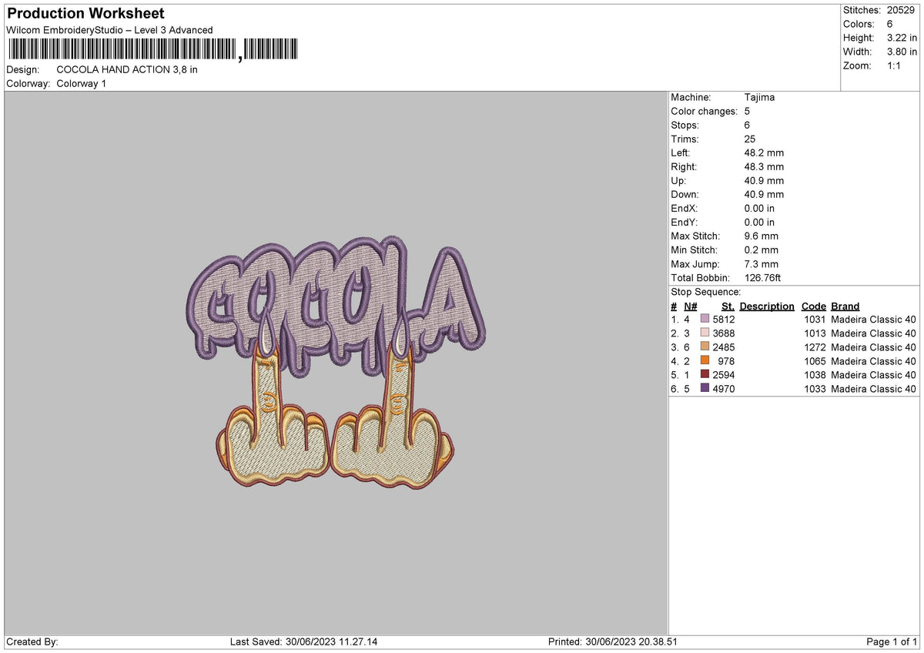This screenshot has width=924, height=653.
Task: Click stitch count 3688 in stop sequence
Action: coord(724,333)
